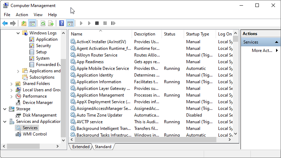Viewport: 281px width, 158px height.
Task: Click the Restart Service icon
Action: point(113,23)
